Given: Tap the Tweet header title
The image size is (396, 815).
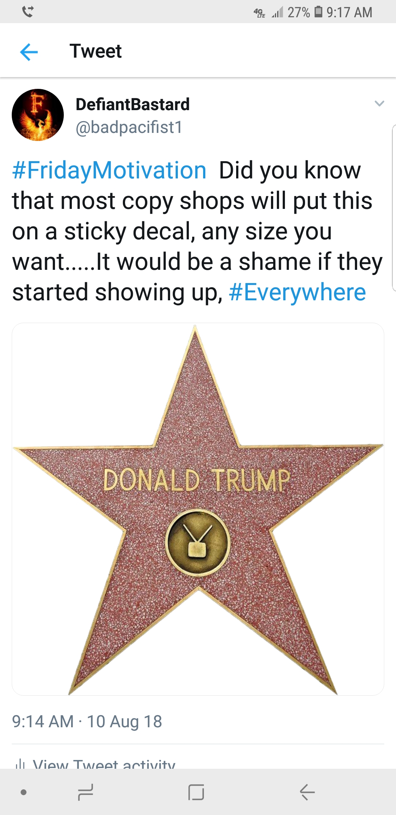Looking at the screenshot, I should 96,51.
